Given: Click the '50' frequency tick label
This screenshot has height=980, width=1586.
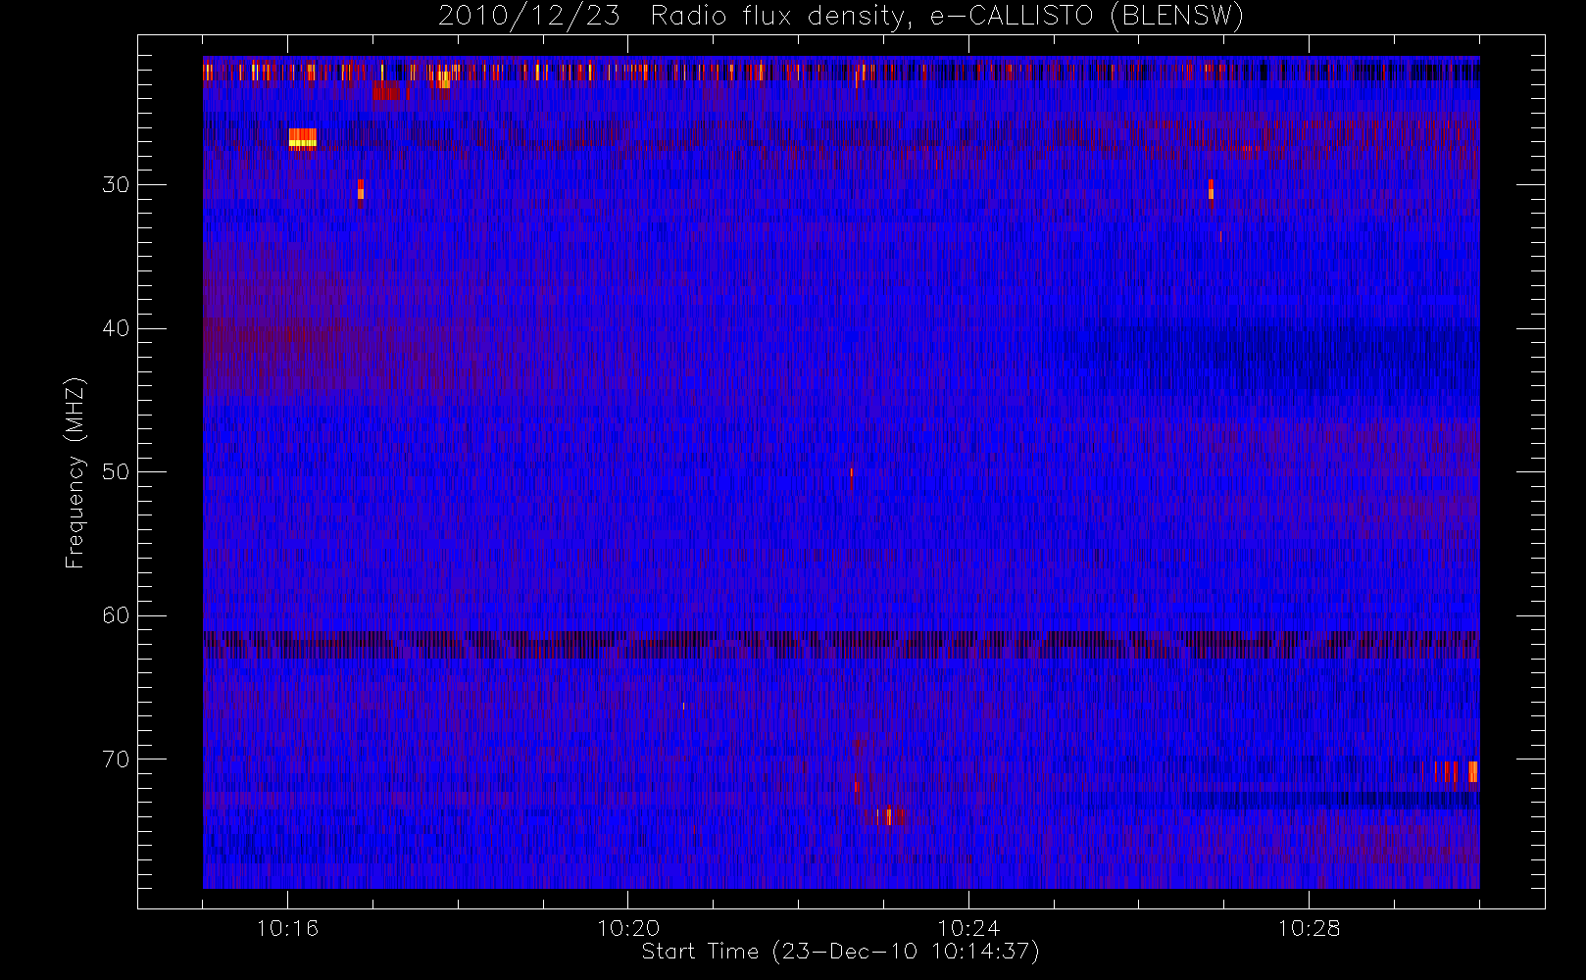Looking at the screenshot, I should 116,472.
